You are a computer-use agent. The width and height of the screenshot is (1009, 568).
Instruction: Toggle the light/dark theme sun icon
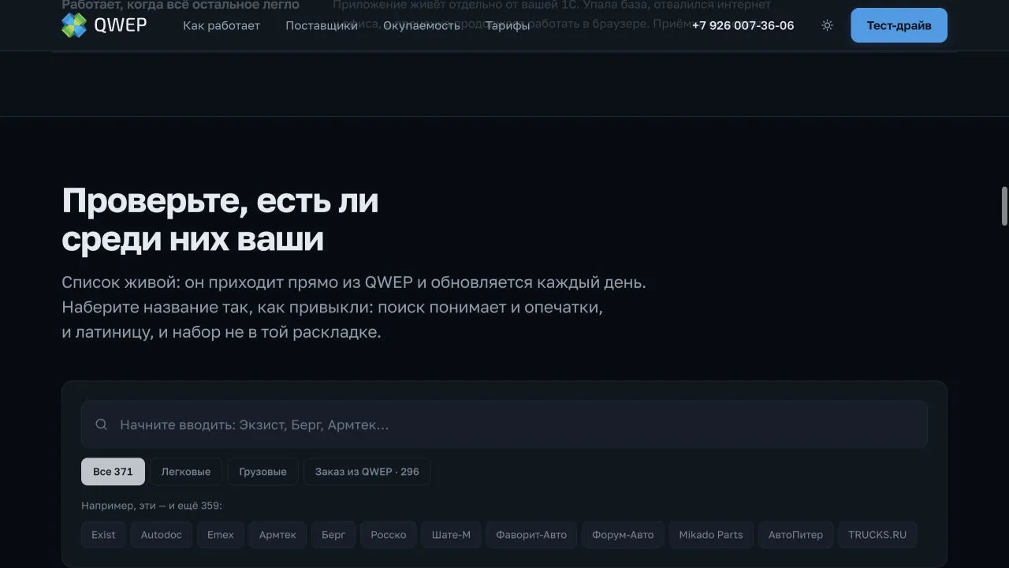(x=827, y=25)
